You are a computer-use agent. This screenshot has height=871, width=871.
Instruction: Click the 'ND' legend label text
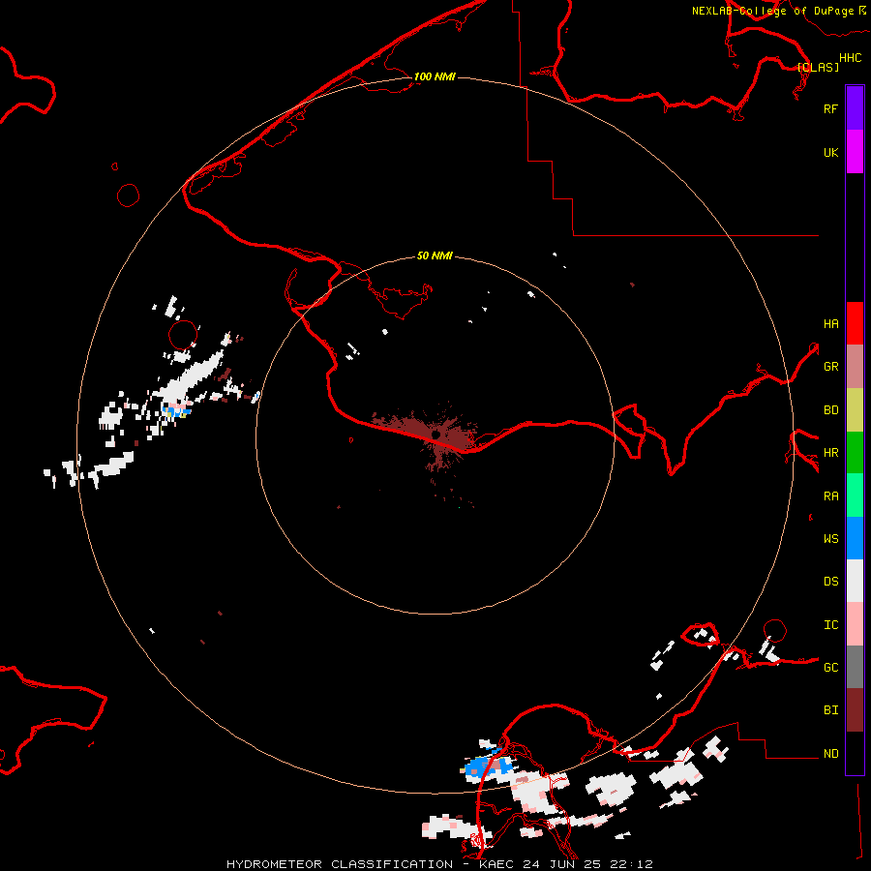pos(830,753)
